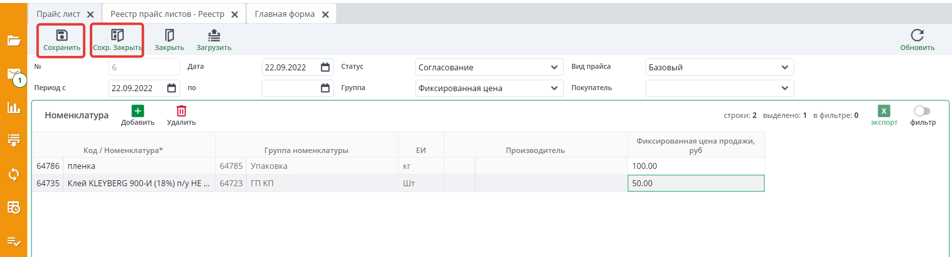Image resolution: width=952 pixels, height=257 pixels.
Task: Click the Загрузить upload icon
Action: click(x=214, y=35)
